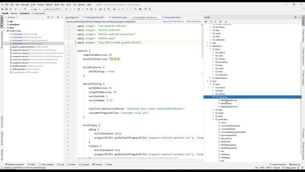
Task: Select the deviceCheck Gradle task
Action: pyautogui.click(x=226, y=139)
